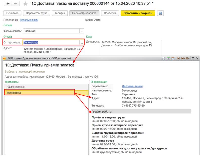Image resolution: width=200 pixels, height=156 pixels.
Task: Switch to the Проверка tab
Action: pos(110,13)
